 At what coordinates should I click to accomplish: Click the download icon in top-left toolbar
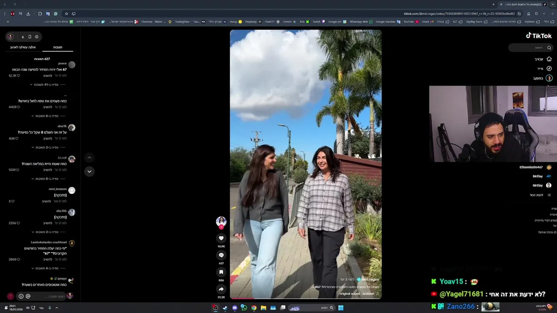23,37
